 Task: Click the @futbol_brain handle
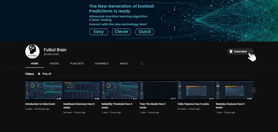(x=51, y=54)
